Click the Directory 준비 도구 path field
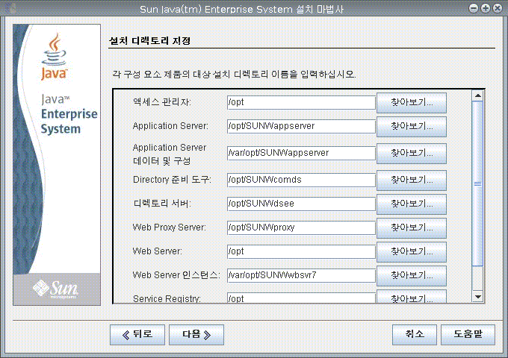Viewport: 508px width, 358px height. click(x=301, y=180)
